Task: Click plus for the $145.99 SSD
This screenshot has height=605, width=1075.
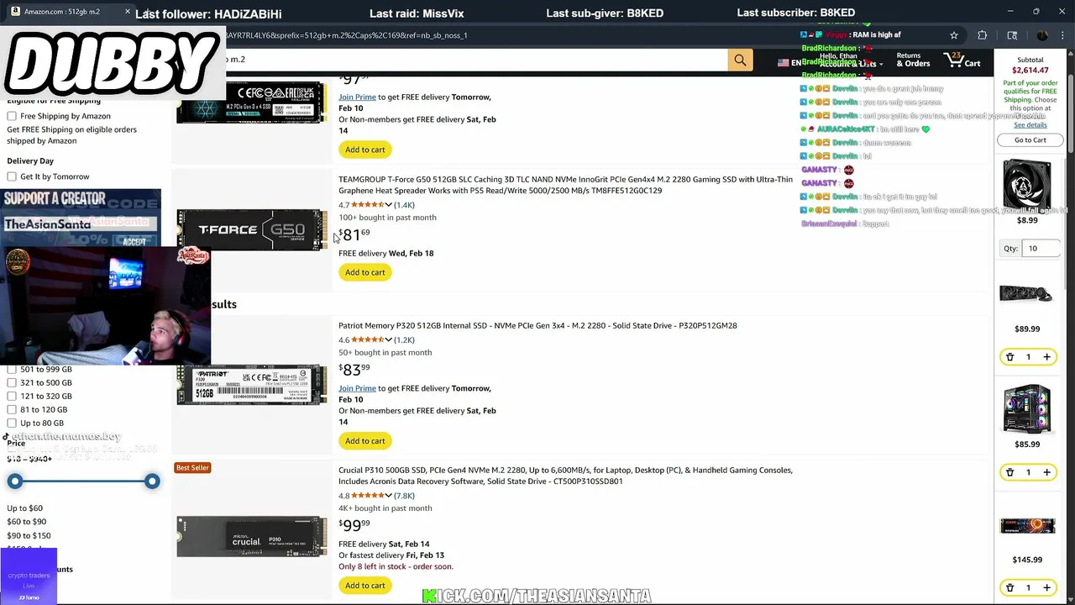Action: pos(1046,587)
